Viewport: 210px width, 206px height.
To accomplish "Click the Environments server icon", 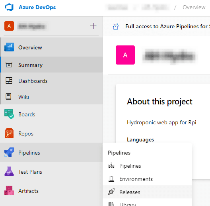I will [x=111, y=179].
